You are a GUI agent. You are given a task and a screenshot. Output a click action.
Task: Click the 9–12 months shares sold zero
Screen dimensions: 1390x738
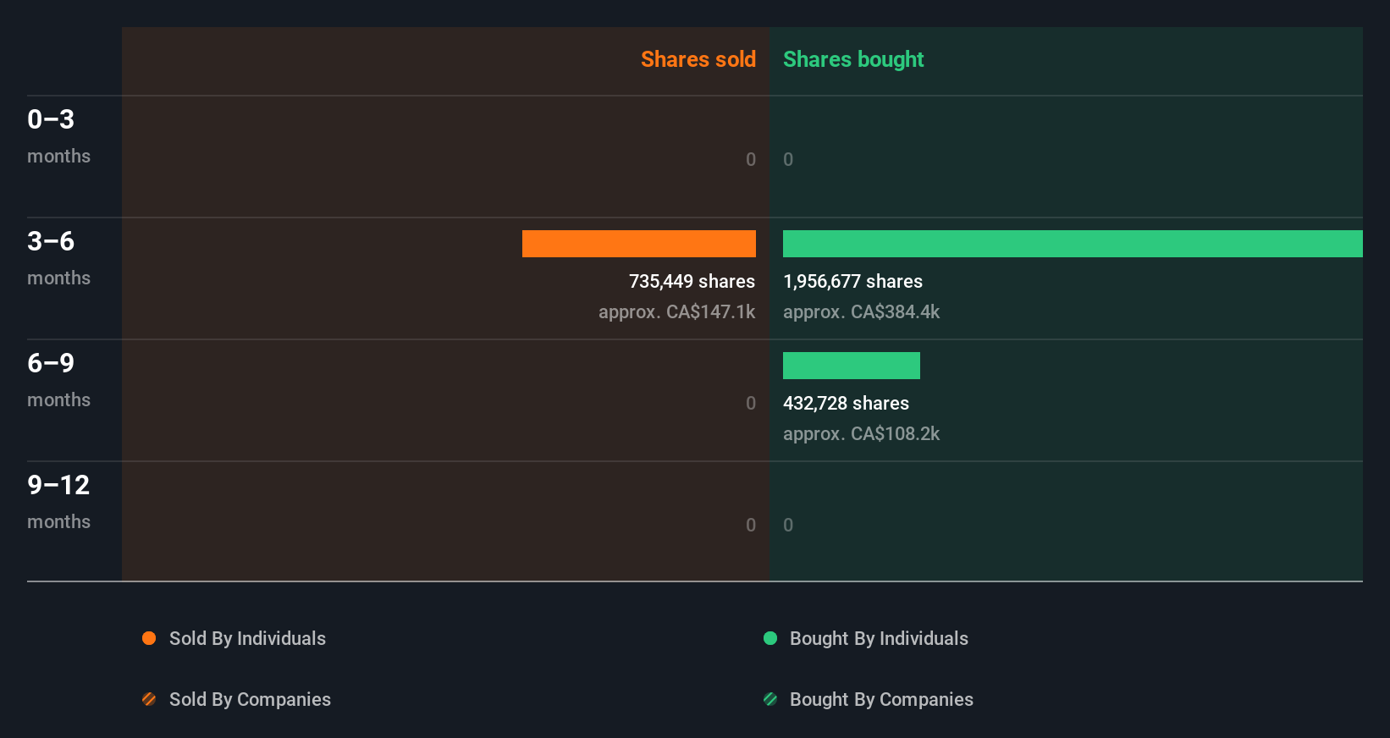[751, 525]
